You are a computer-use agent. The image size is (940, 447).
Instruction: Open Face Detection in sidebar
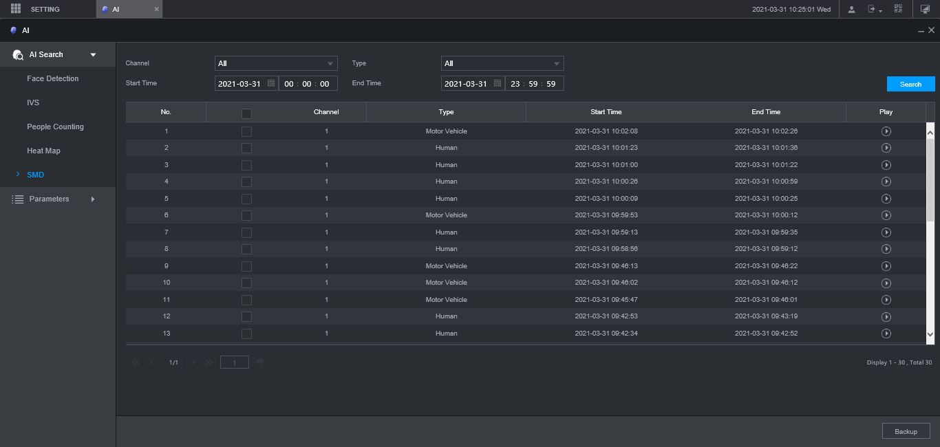[x=53, y=78]
